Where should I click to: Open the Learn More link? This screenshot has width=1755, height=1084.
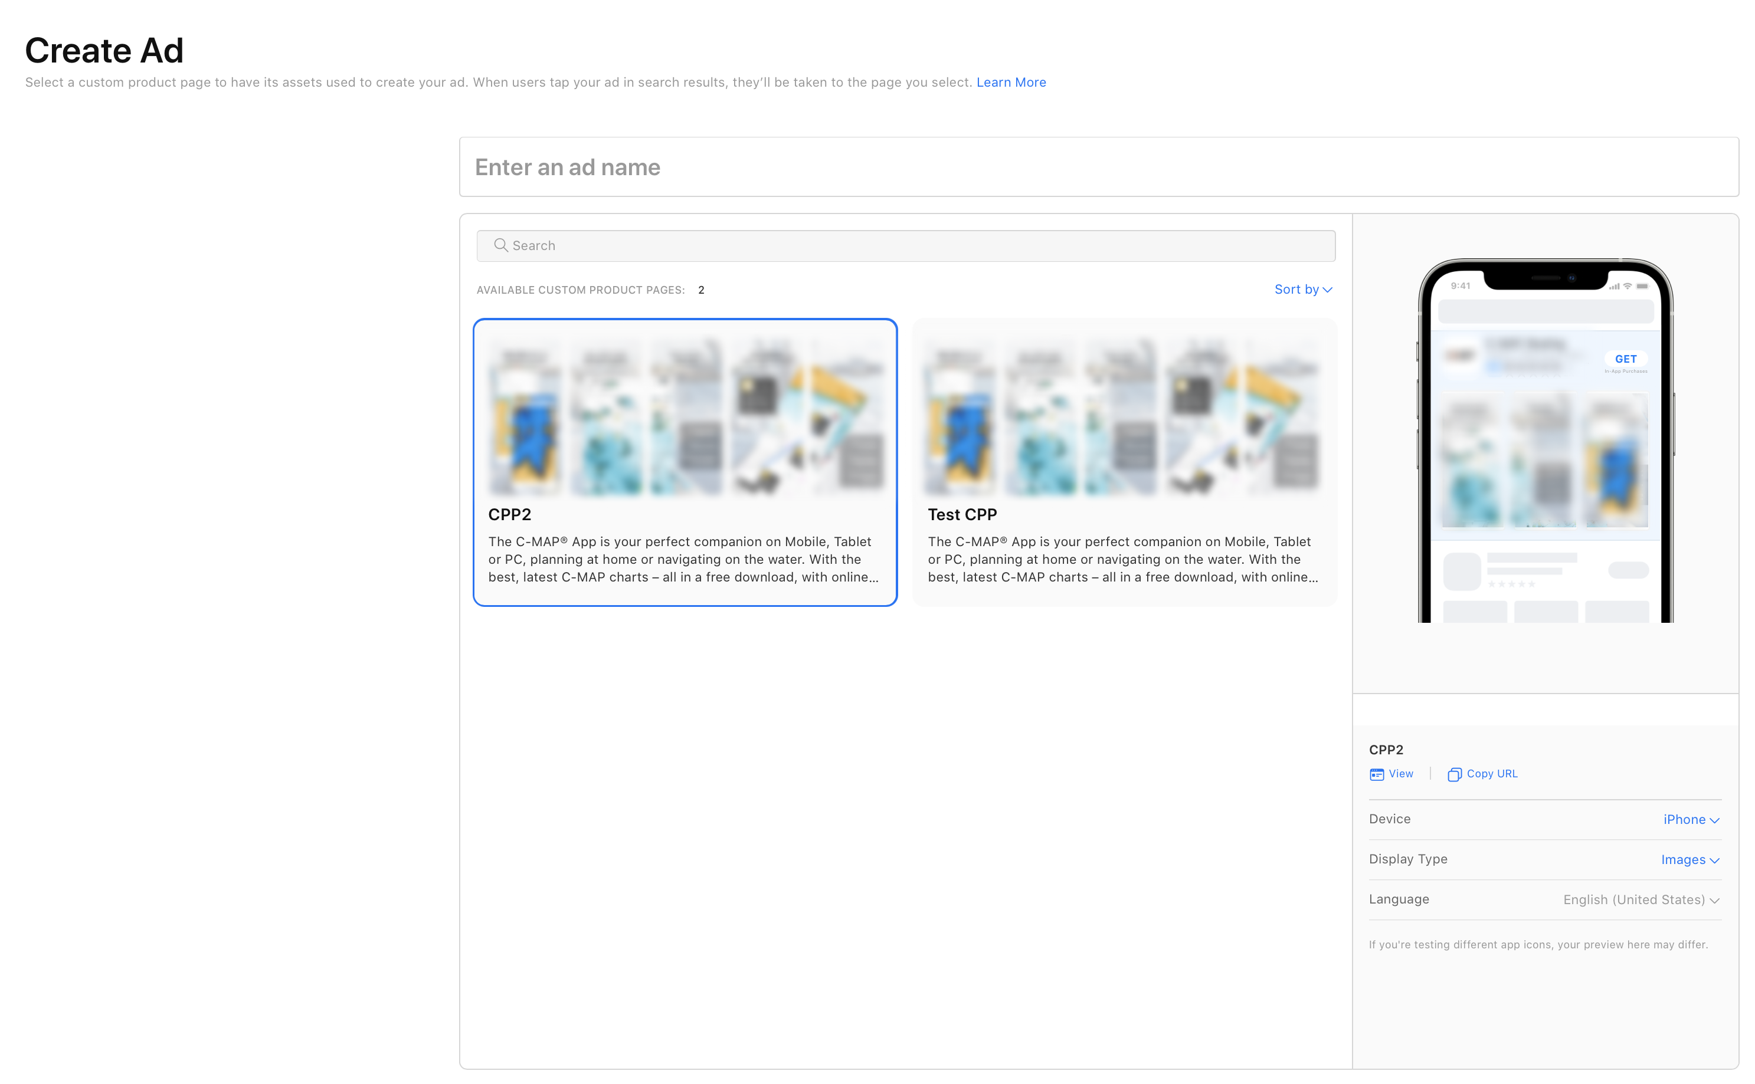pos(1010,83)
